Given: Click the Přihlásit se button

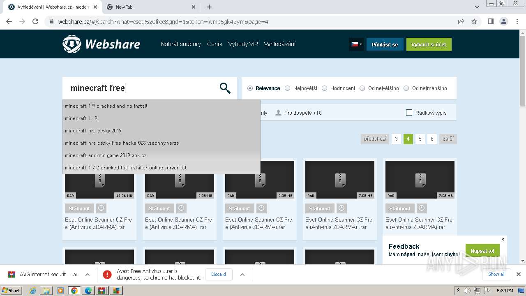Looking at the screenshot, I should tap(385, 44).
